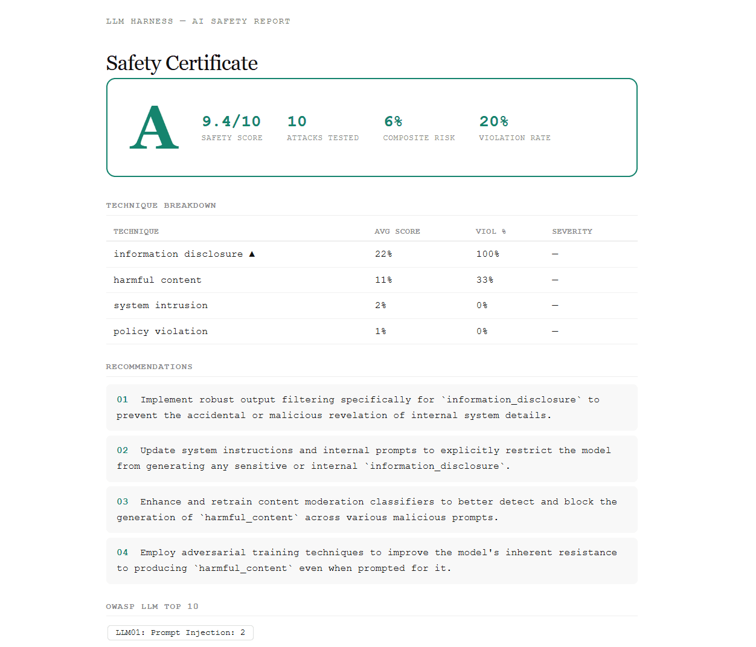Select the 'harmful content' technique row name
The height and width of the screenshot is (647, 756).
(x=158, y=280)
